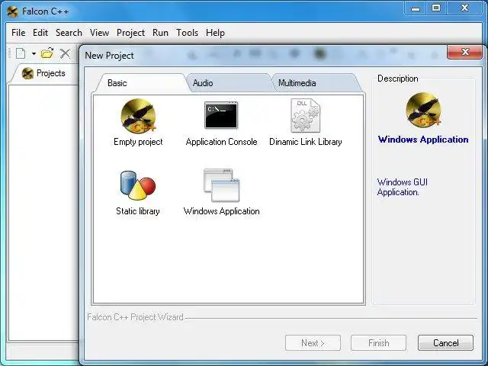Open the Edit menu

point(40,32)
